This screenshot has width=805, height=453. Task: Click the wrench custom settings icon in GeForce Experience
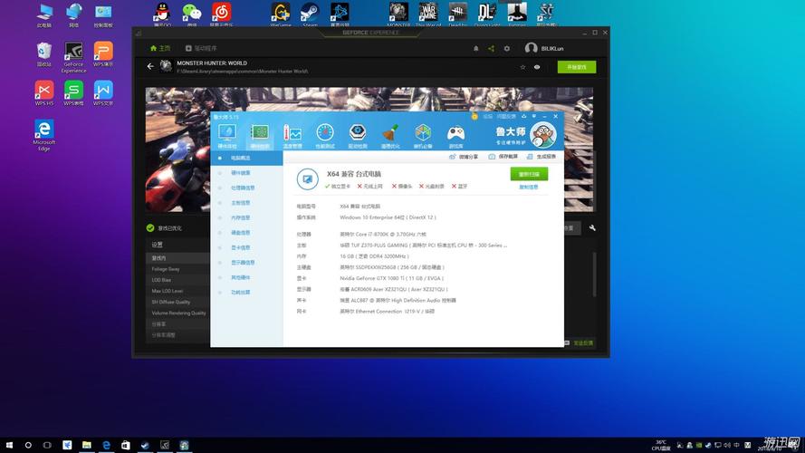592,228
